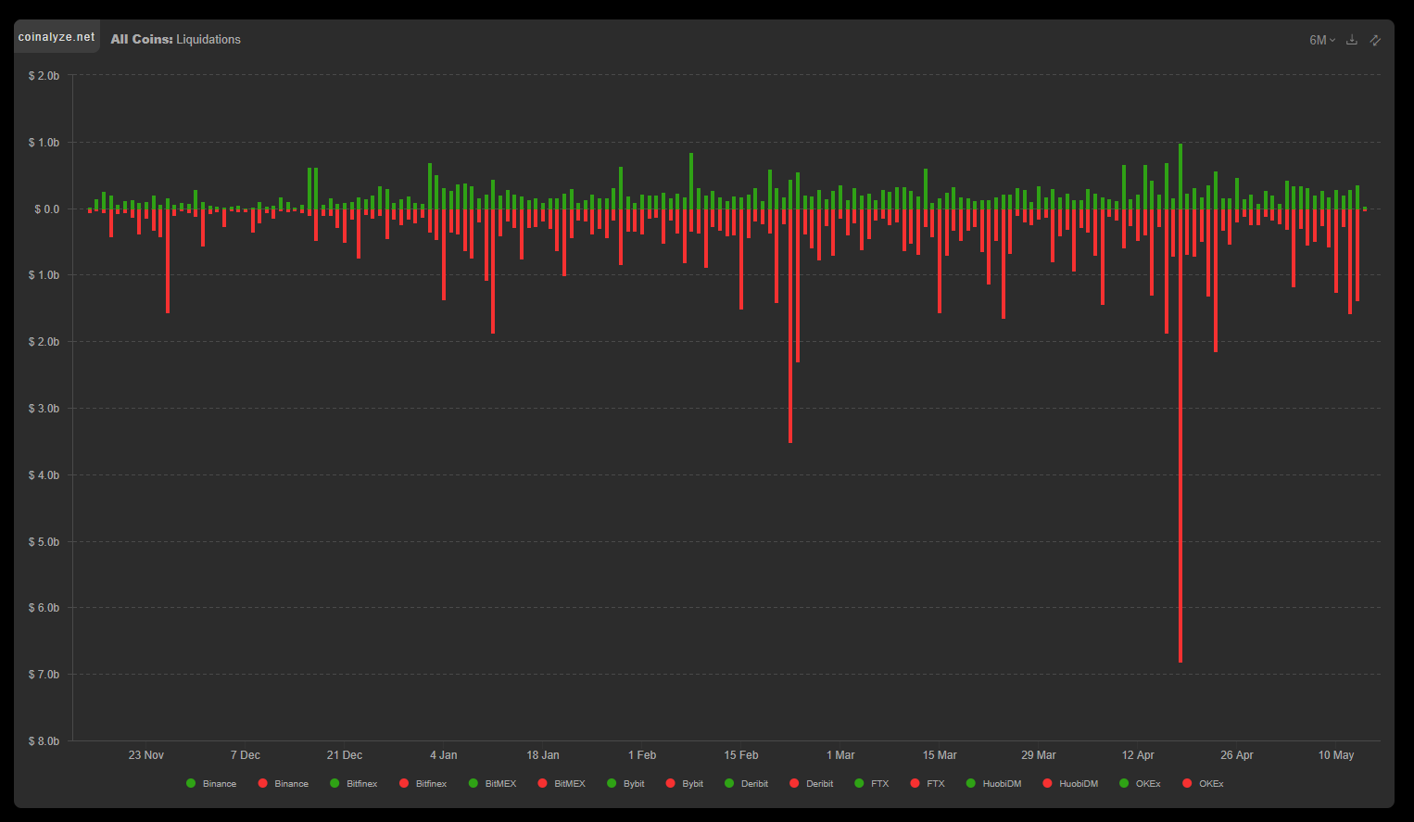Image resolution: width=1414 pixels, height=822 pixels.
Task: Click the diagonal arrows expand chart icon
Action: click(x=1375, y=40)
